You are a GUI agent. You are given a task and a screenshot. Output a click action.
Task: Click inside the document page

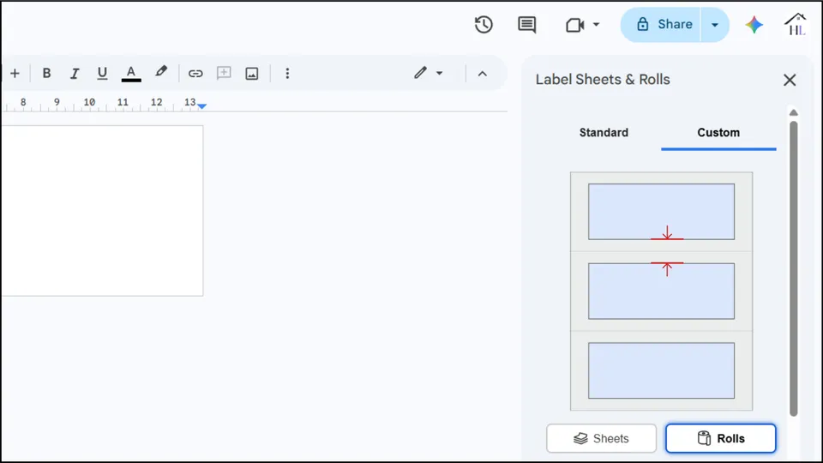tap(102, 211)
